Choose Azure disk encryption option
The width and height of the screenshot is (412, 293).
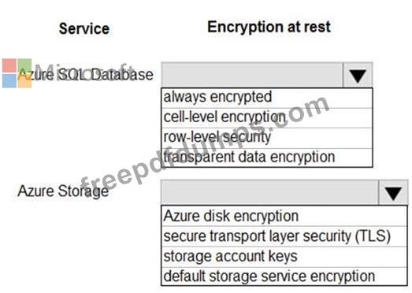[284, 217]
